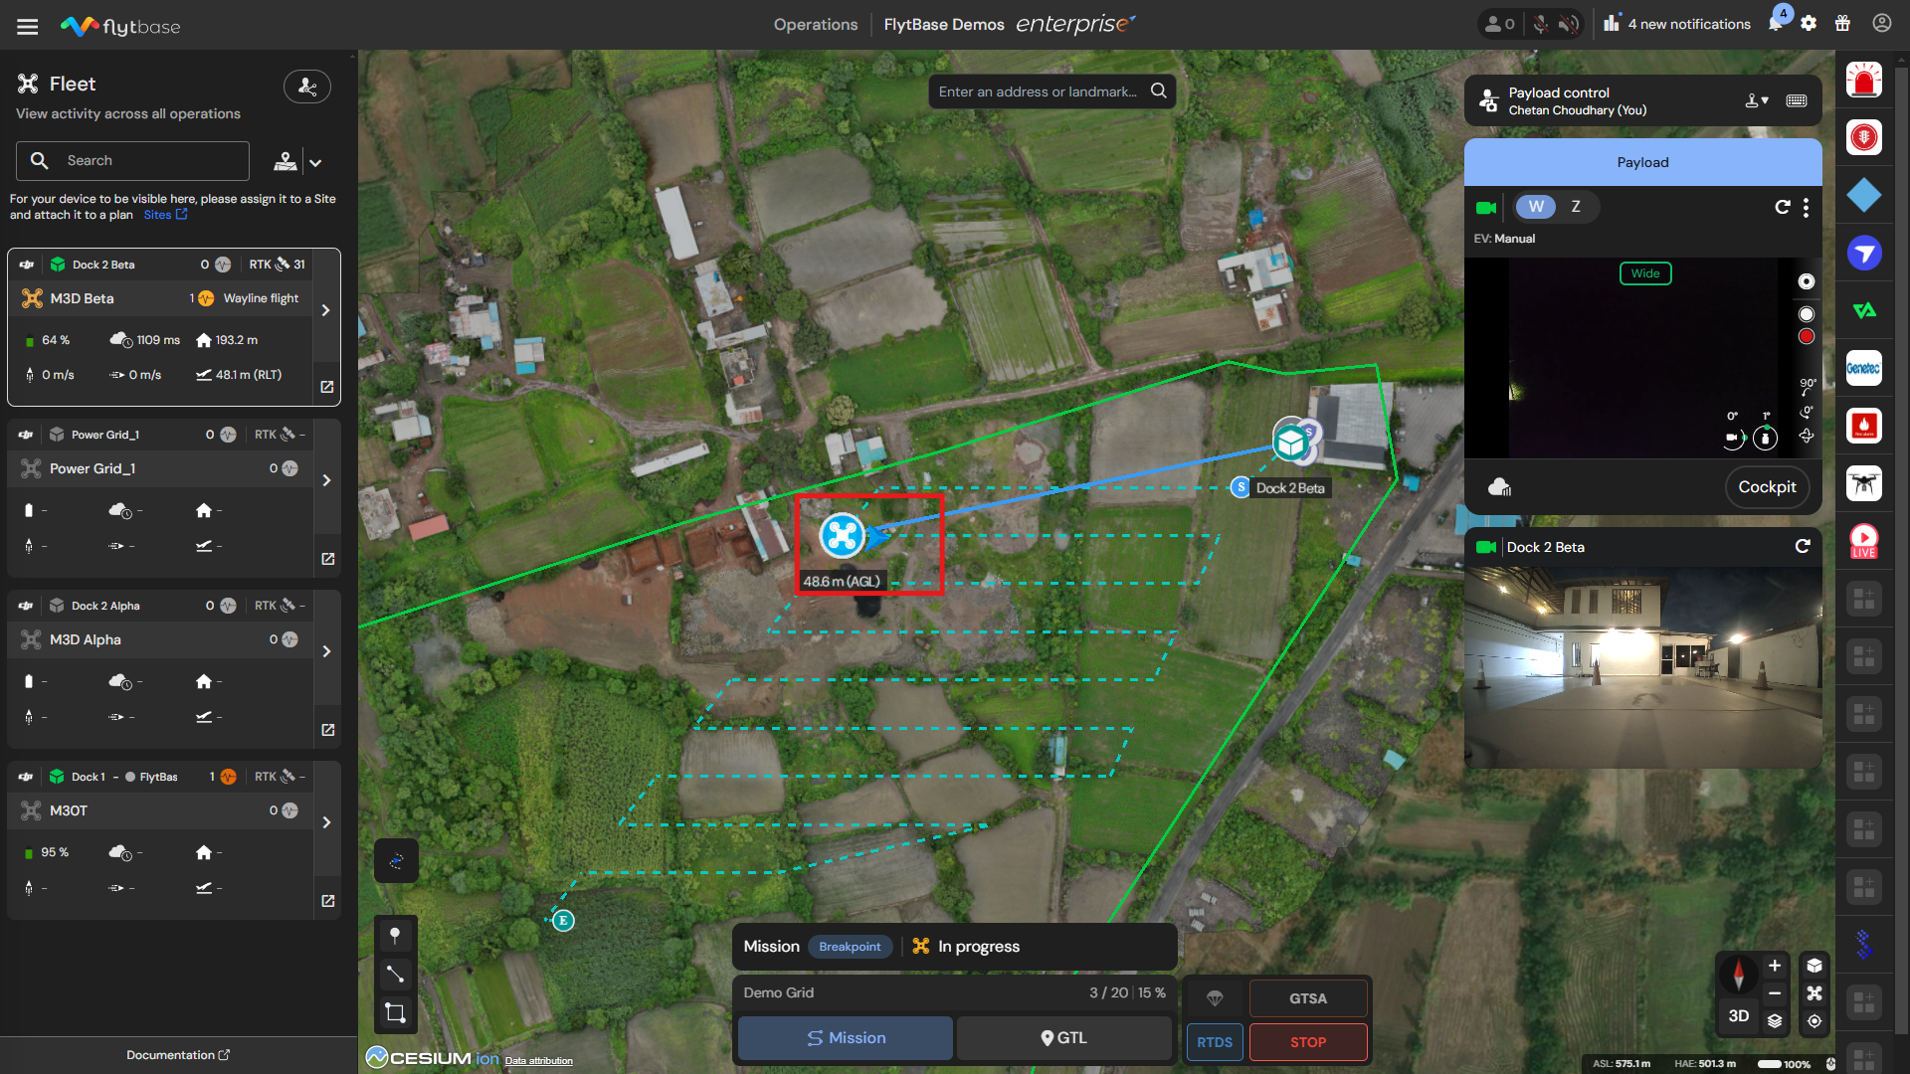Open device filter dropdown beside search
Screen dimensions: 1910x1074
315,162
